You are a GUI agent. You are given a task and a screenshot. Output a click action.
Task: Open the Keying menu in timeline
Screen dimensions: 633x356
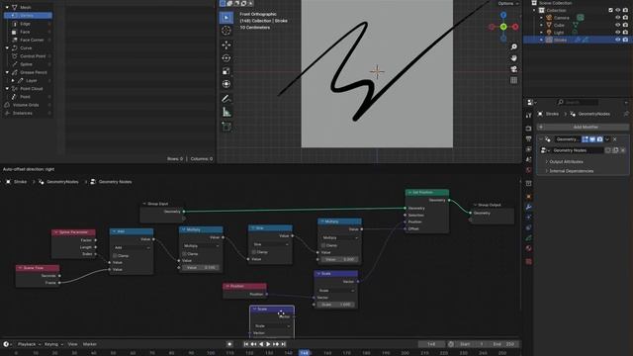coord(53,344)
